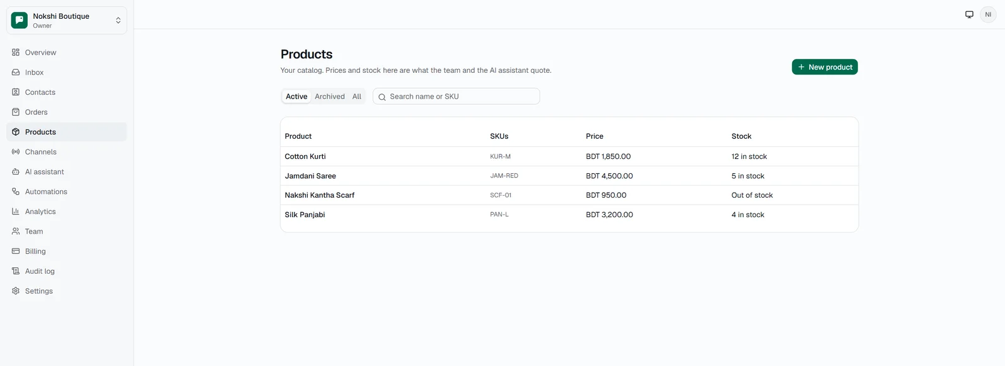
Task: Create a New product
Action: coord(825,67)
